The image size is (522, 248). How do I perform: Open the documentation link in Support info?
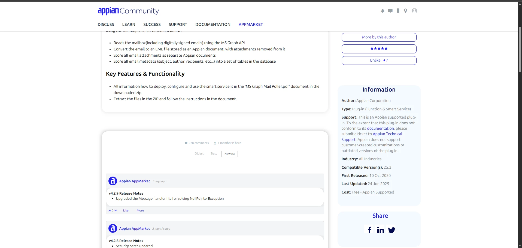[x=380, y=128]
